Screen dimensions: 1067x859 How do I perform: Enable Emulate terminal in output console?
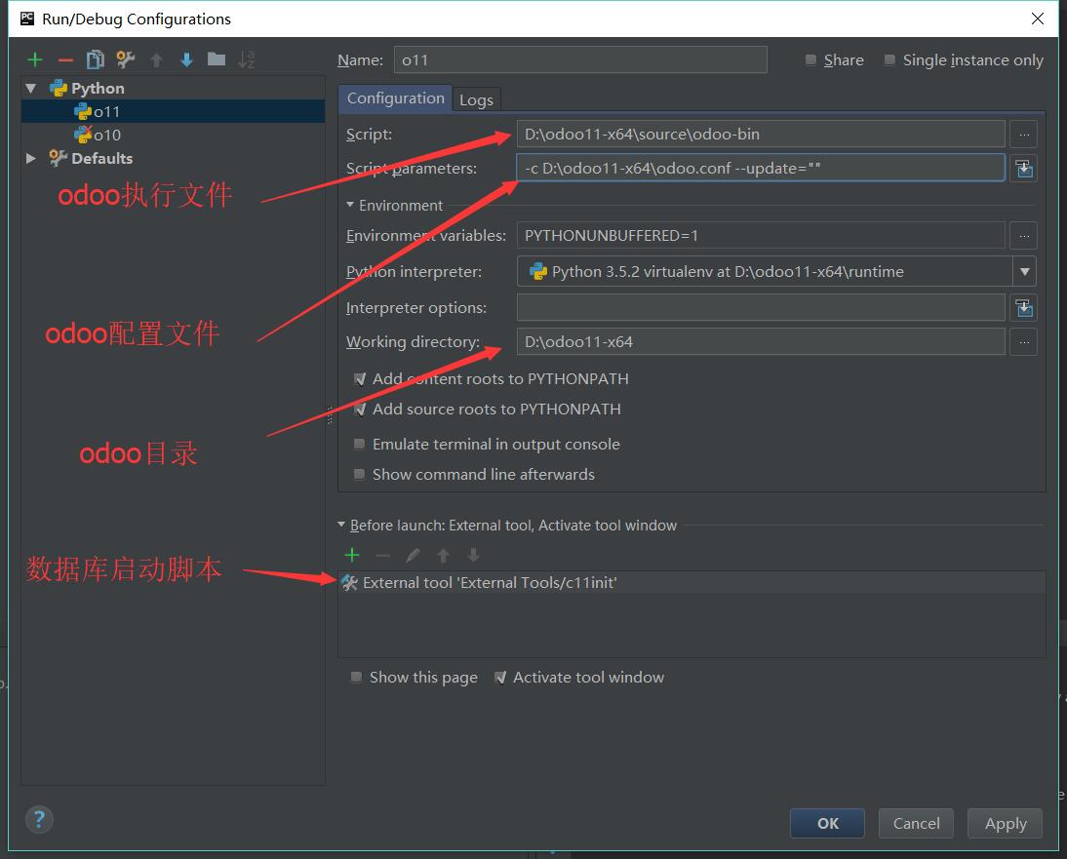pyautogui.click(x=359, y=444)
